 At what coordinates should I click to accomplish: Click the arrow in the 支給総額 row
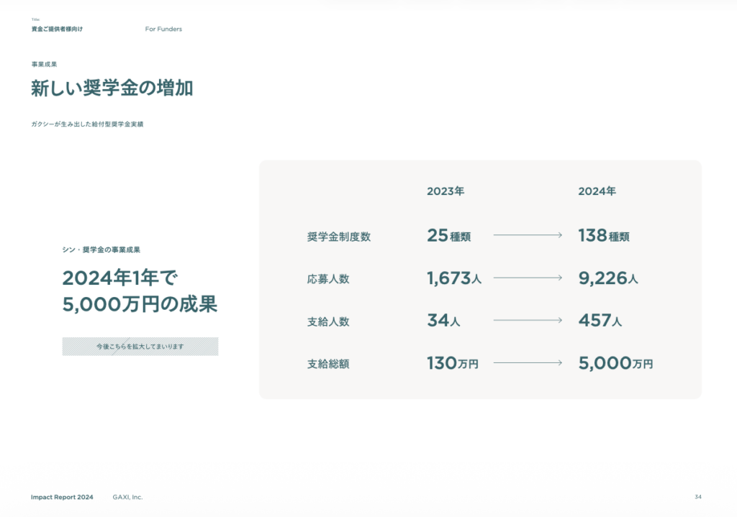527,364
